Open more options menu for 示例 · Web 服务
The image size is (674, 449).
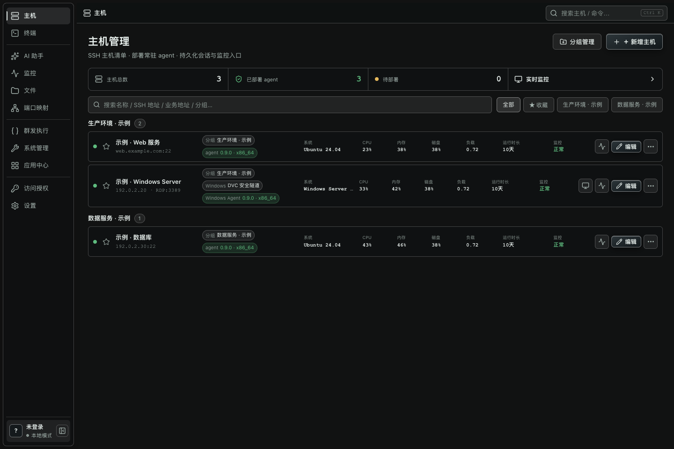click(651, 146)
